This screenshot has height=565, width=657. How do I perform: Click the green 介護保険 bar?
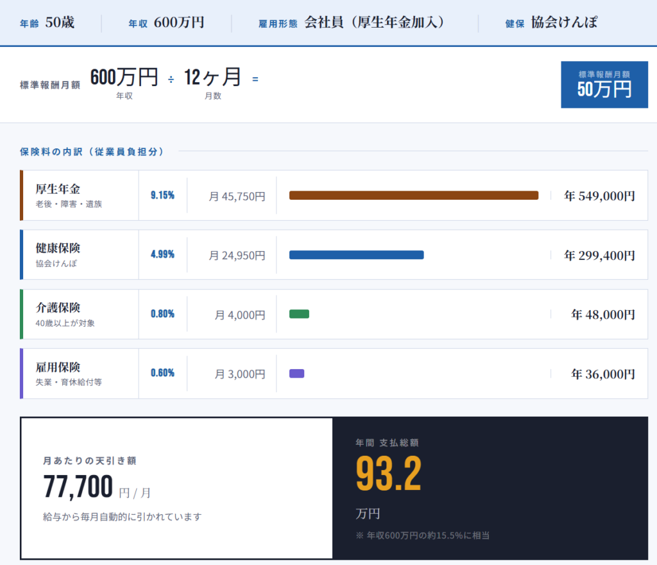[299, 314]
